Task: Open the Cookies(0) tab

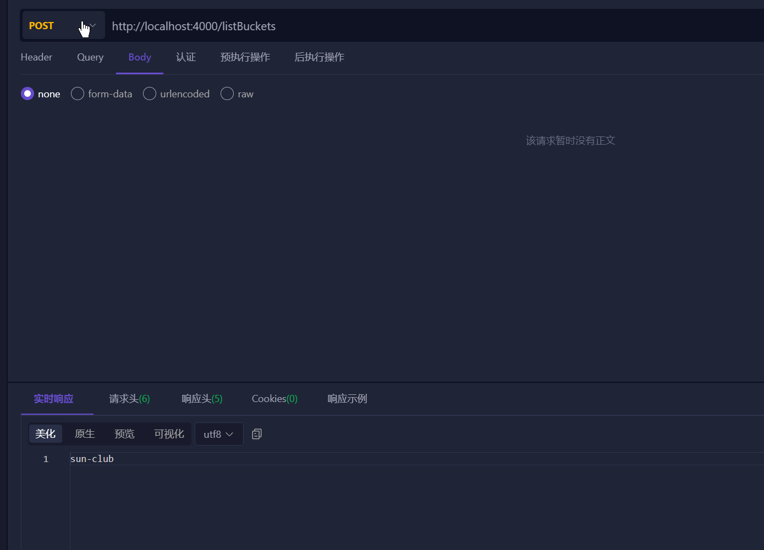Action: coord(274,399)
